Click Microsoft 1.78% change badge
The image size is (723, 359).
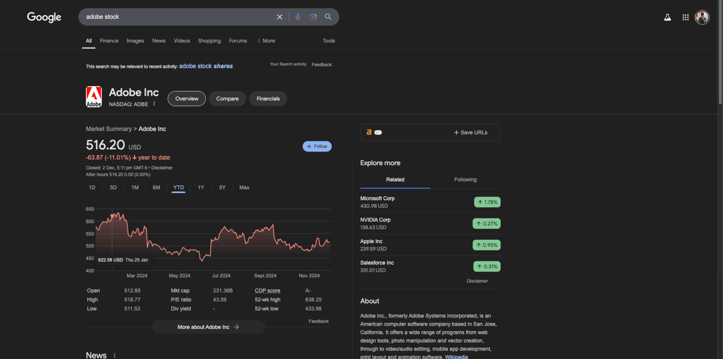click(487, 202)
